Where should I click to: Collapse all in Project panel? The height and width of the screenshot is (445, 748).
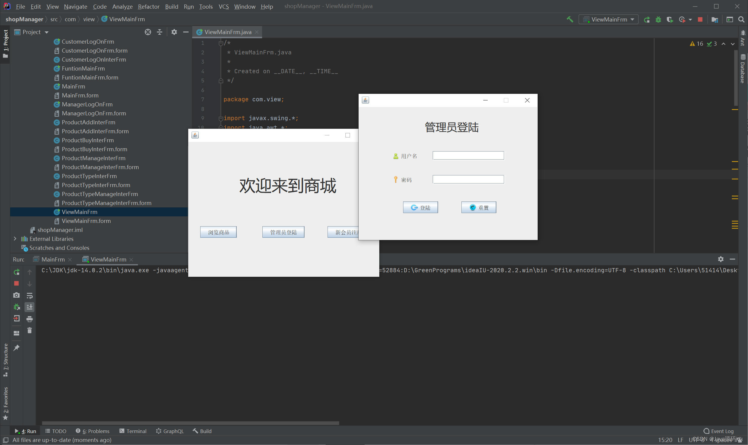[160, 32]
